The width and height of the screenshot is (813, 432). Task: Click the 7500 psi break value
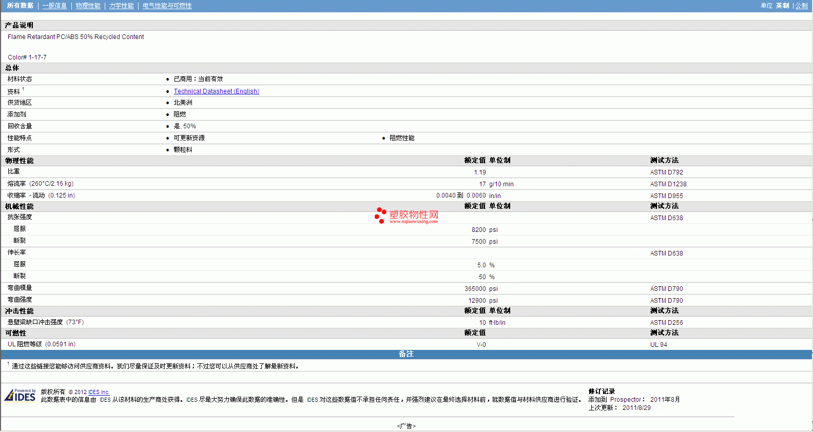pyautogui.click(x=485, y=242)
